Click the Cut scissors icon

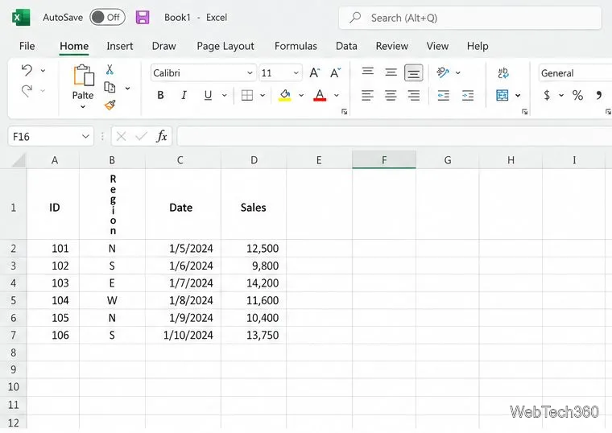pos(110,70)
